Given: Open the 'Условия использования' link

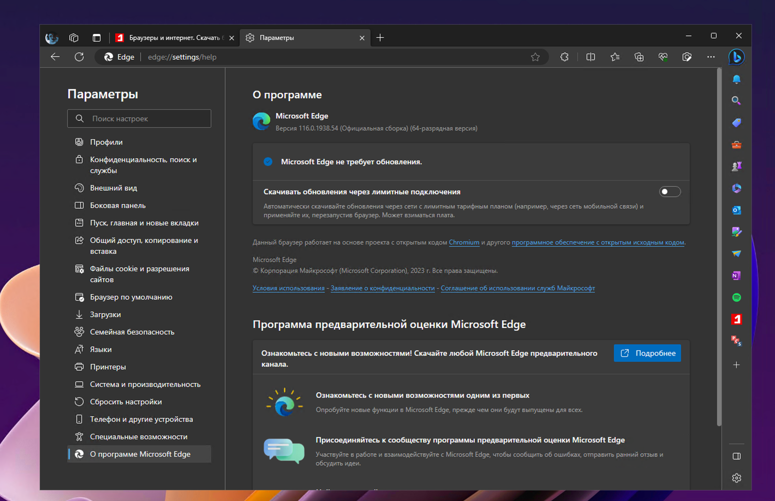Looking at the screenshot, I should click(288, 289).
